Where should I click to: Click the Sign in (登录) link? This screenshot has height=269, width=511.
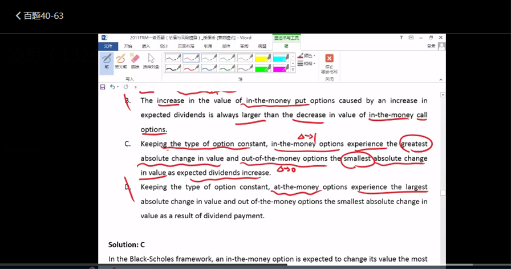click(x=432, y=46)
